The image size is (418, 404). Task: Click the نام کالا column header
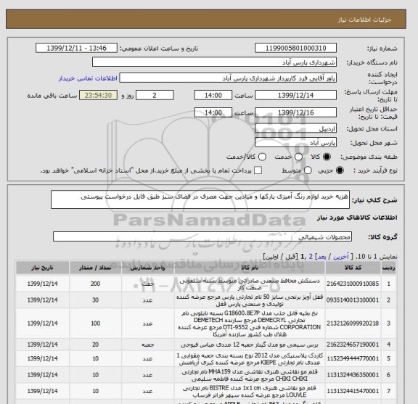[250, 268]
